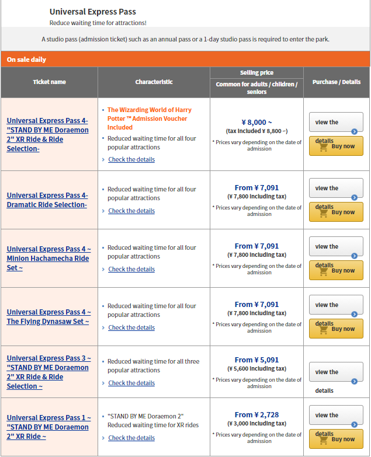Click the Purchase / Details column header
Screen dimensions: 371x457
click(337, 82)
